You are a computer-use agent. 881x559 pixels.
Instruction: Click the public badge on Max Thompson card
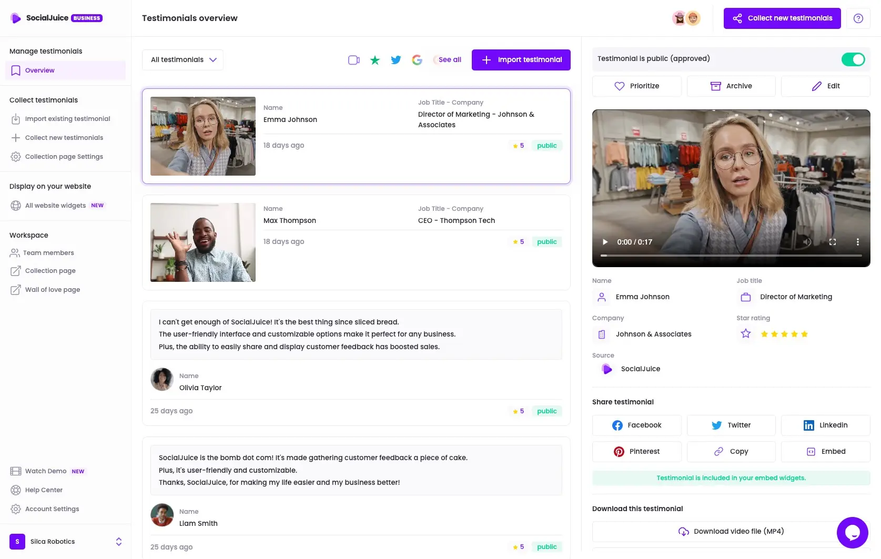[547, 242]
